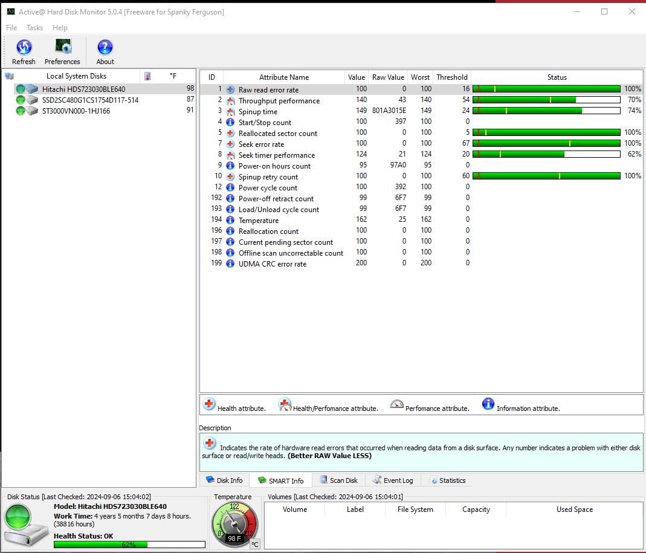Click the Temperature attribute info icon

click(230, 221)
